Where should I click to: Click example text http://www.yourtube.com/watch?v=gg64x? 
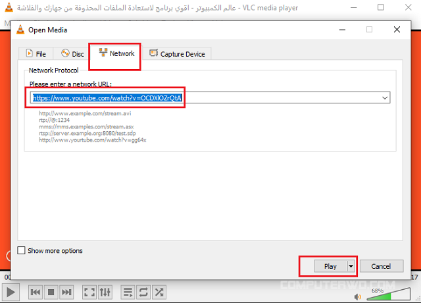pyautogui.click(x=93, y=140)
